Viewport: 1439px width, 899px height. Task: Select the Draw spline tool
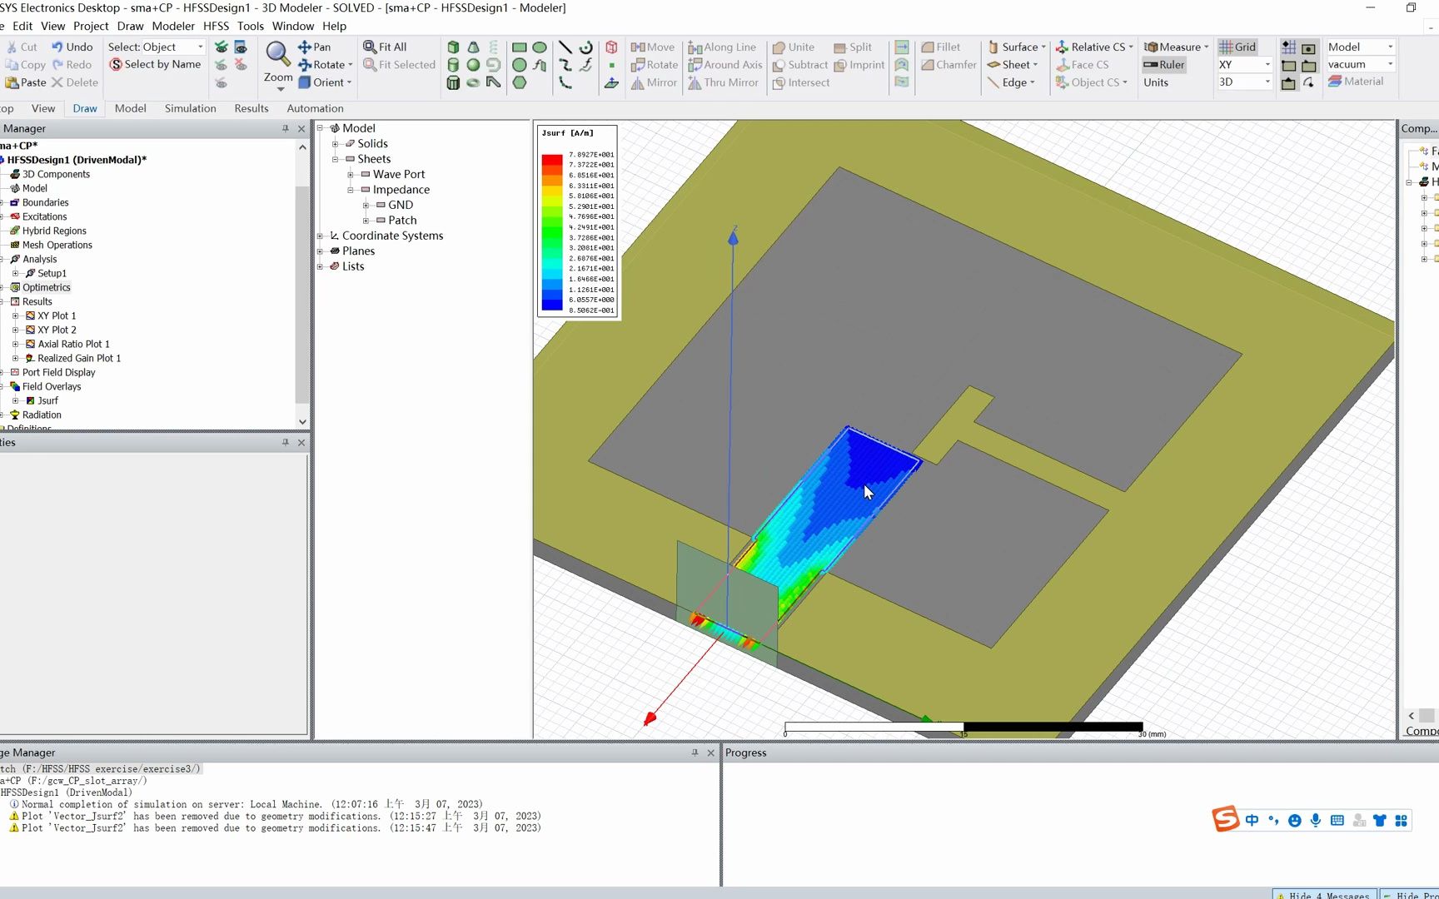(565, 65)
